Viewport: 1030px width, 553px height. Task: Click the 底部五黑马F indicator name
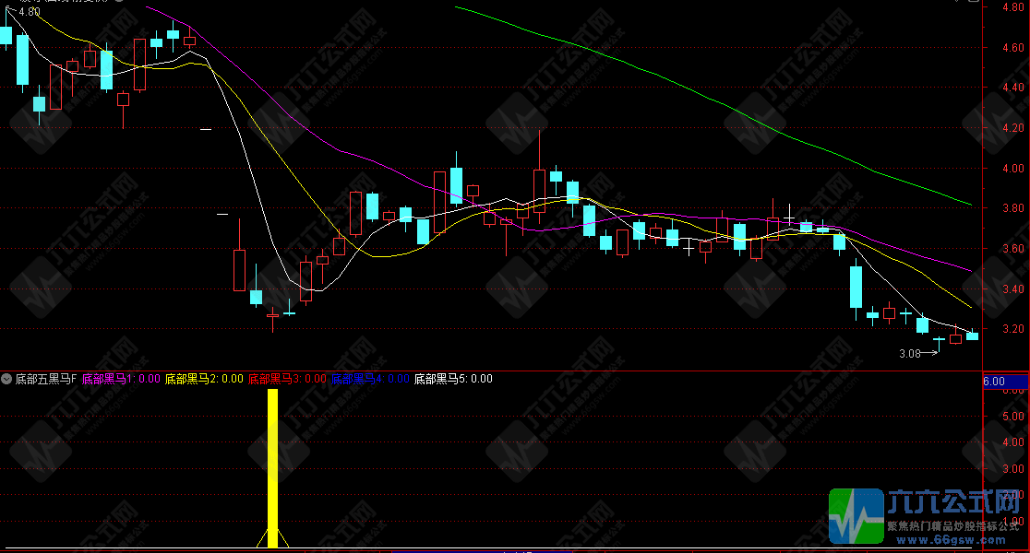pyautogui.click(x=45, y=379)
